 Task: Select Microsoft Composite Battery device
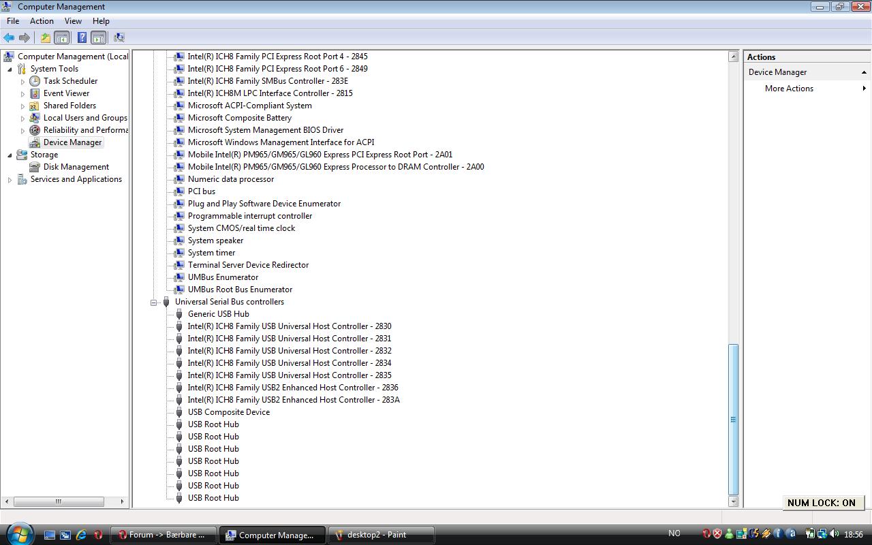[x=240, y=118]
